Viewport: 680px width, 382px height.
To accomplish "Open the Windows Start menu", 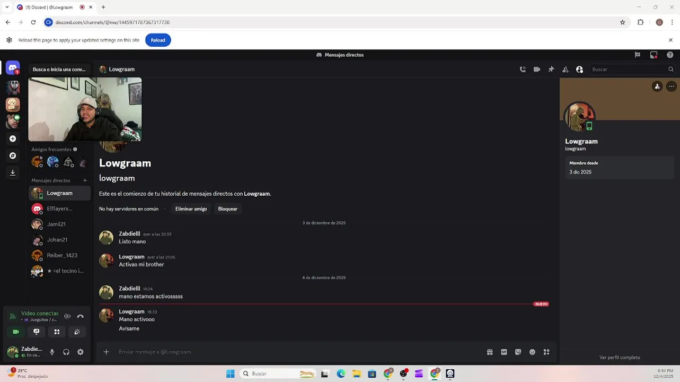I will click(231, 374).
